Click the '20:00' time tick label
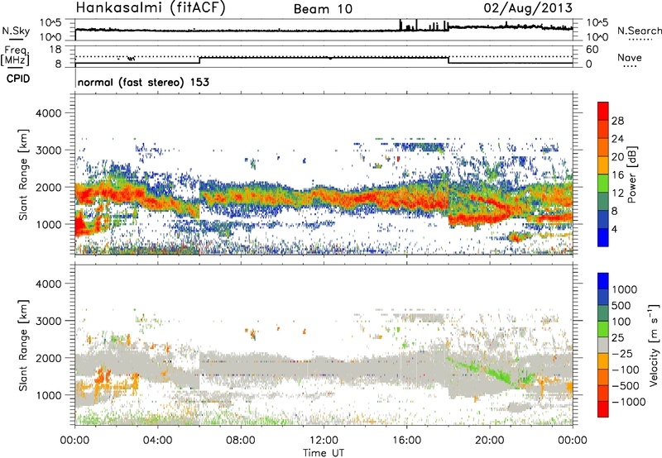 coord(489,441)
